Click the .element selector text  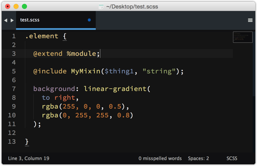[42, 36]
